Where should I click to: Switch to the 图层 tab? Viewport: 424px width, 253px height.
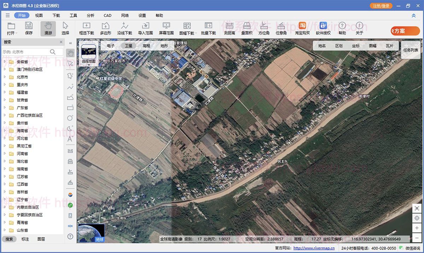point(41,239)
